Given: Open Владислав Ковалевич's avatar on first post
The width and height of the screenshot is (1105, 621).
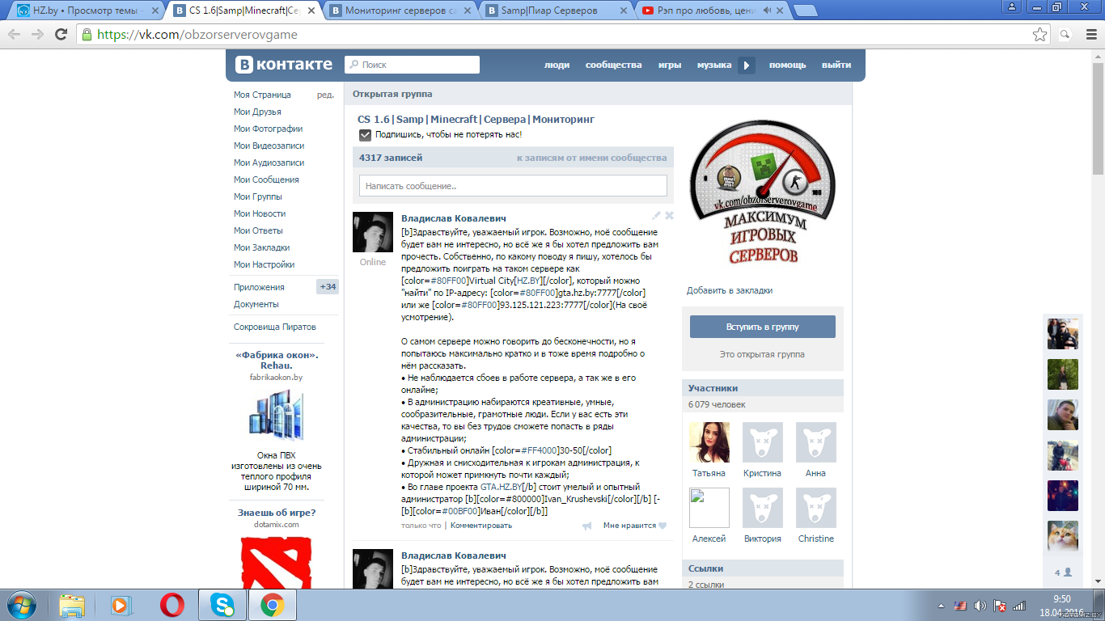Looking at the screenshot, I should coord(373,232).
